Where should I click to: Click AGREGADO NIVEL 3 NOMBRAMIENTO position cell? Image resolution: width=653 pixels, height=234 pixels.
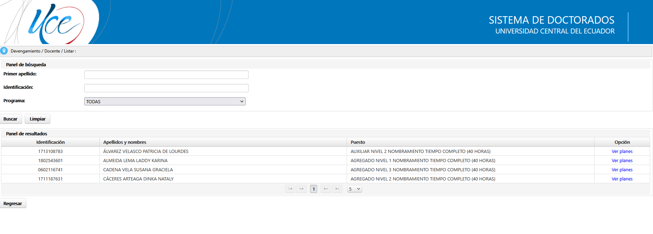(x=471, y=170)
